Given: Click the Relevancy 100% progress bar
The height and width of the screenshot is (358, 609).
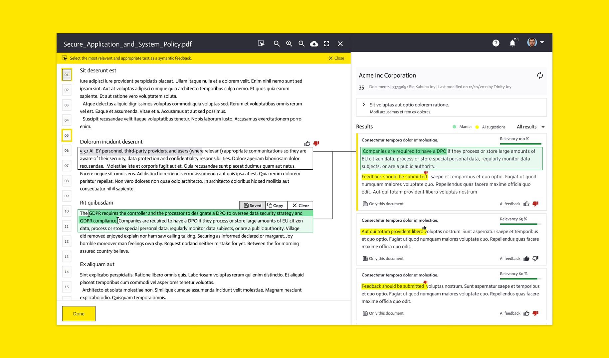Looking at the screenshot, I should pyautogui.click(x=520, y=144).
